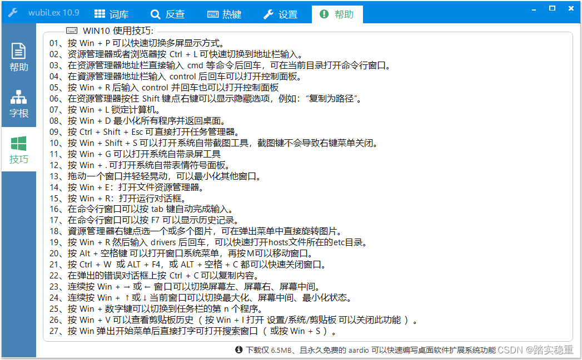Click tip 13 about shaking a window

tap(155, 176)
